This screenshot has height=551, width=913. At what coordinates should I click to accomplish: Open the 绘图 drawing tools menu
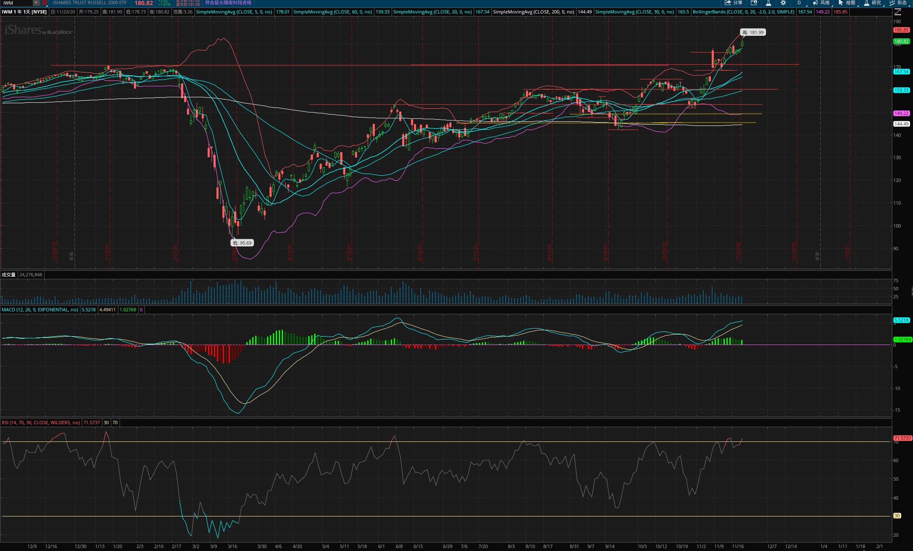(x=847, y=3)
